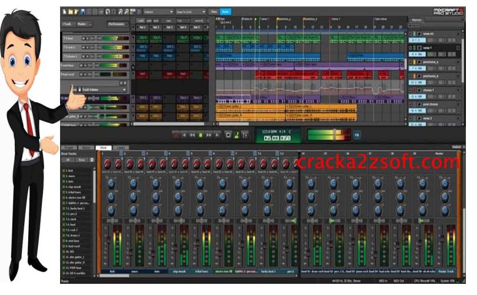Open the Show Tracks gear settings icon
Viewport: 477px width, 295px height.
pos(92,160)
